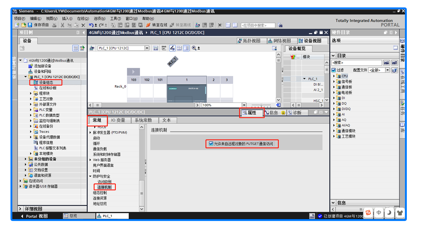Expand the PLC 变量 node
Viewport: 421px width, 225px height.
31,110
